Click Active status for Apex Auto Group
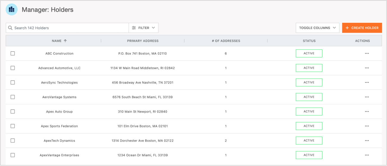Image resolution: width=387 pixels, height=166 pixels. (309, 111)
